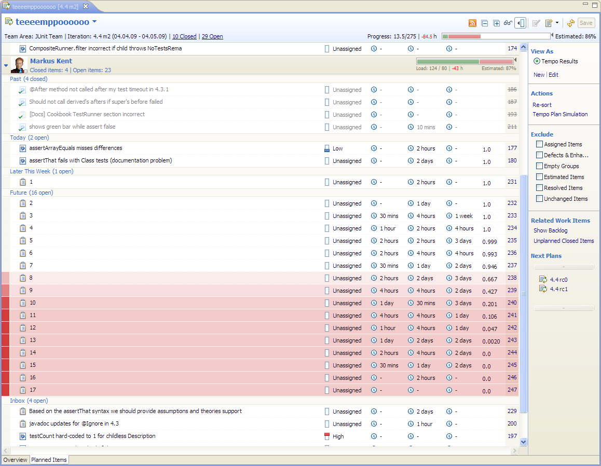Click the task icon for javadoc updates row

click(x=23, y=424)
